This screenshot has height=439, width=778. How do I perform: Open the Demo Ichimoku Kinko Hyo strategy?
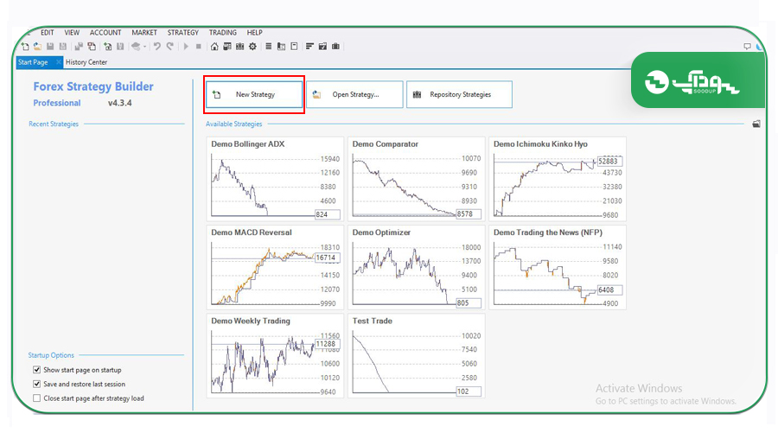tap(558, 179)
